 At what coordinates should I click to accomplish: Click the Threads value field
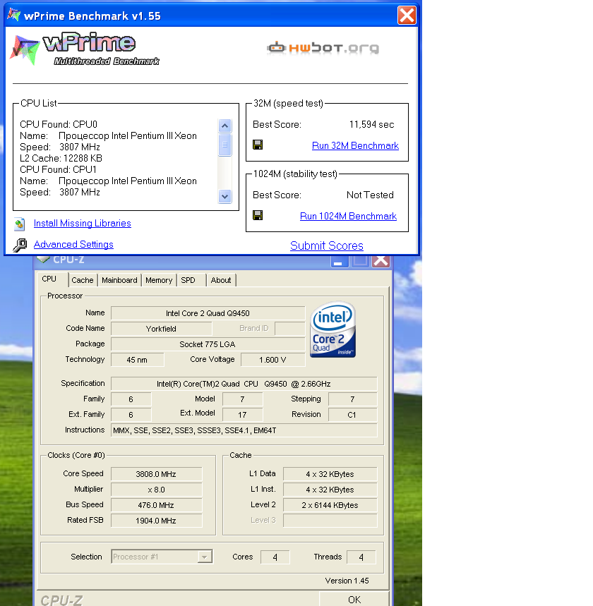coord(361,557)
